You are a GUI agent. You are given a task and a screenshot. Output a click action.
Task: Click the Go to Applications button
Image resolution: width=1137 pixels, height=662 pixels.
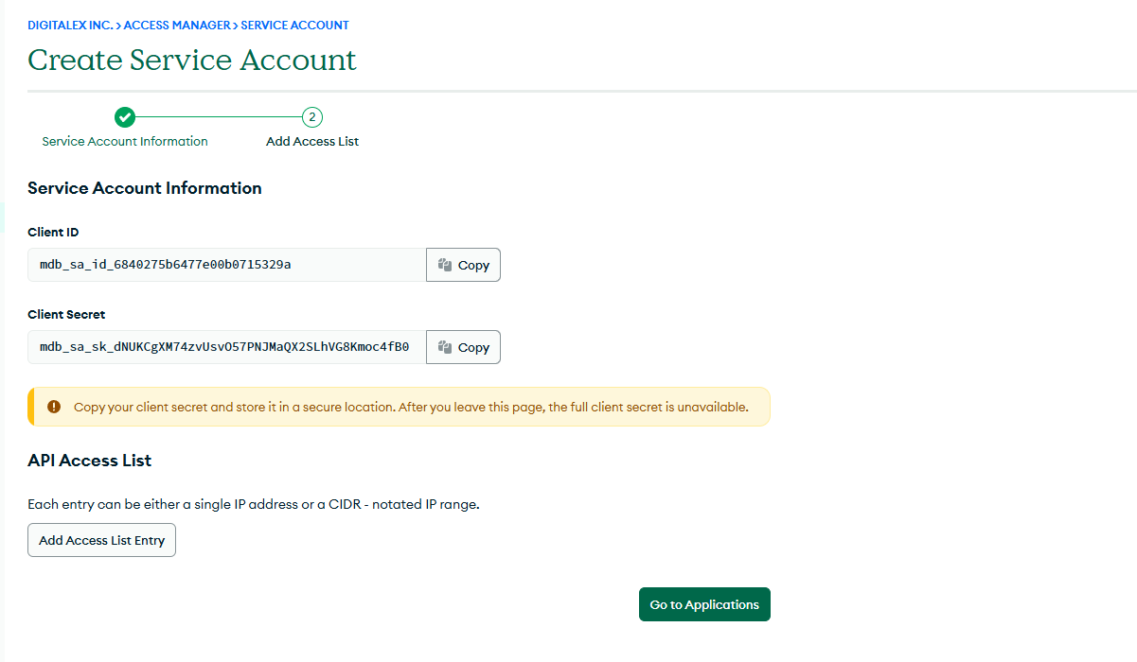pyautogui.click(x=704, y=604)
